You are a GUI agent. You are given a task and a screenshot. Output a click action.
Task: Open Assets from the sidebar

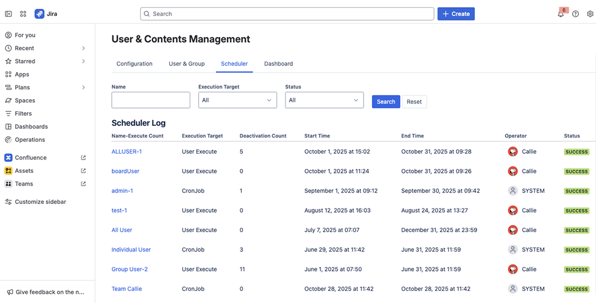pyautogui.click(x=24, y=171)
